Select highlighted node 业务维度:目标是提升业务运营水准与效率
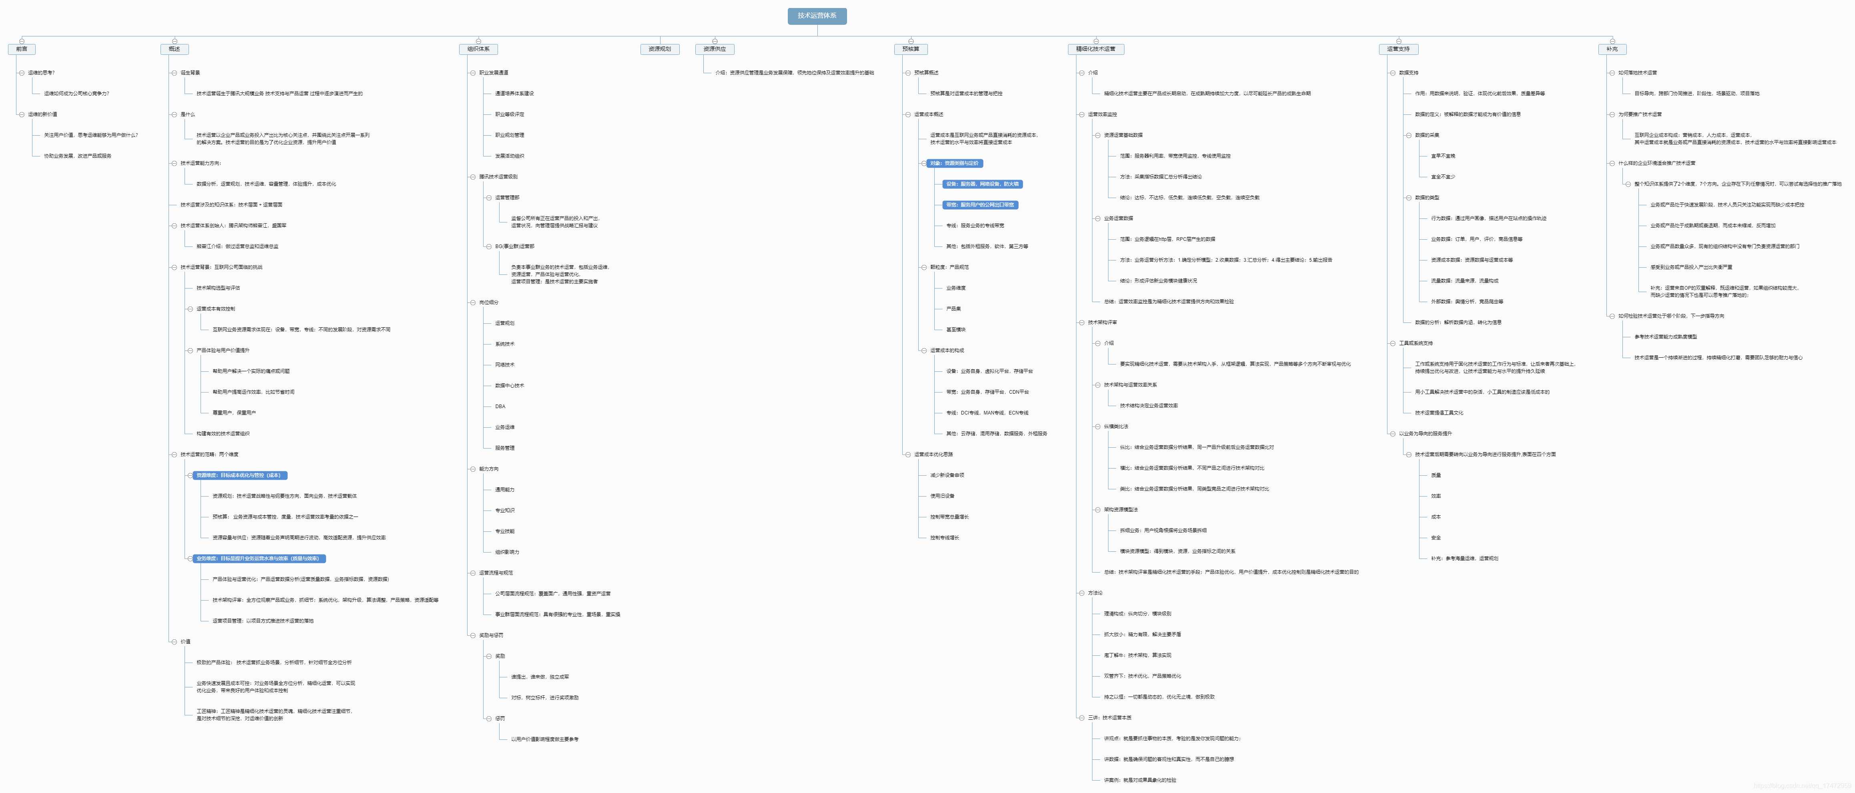This screenshot has height=793, width=1855. (260, 559)
